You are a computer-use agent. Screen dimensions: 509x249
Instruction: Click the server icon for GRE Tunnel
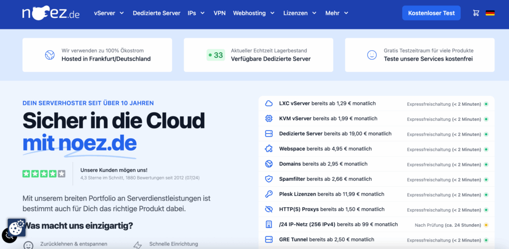coord(269,240)
